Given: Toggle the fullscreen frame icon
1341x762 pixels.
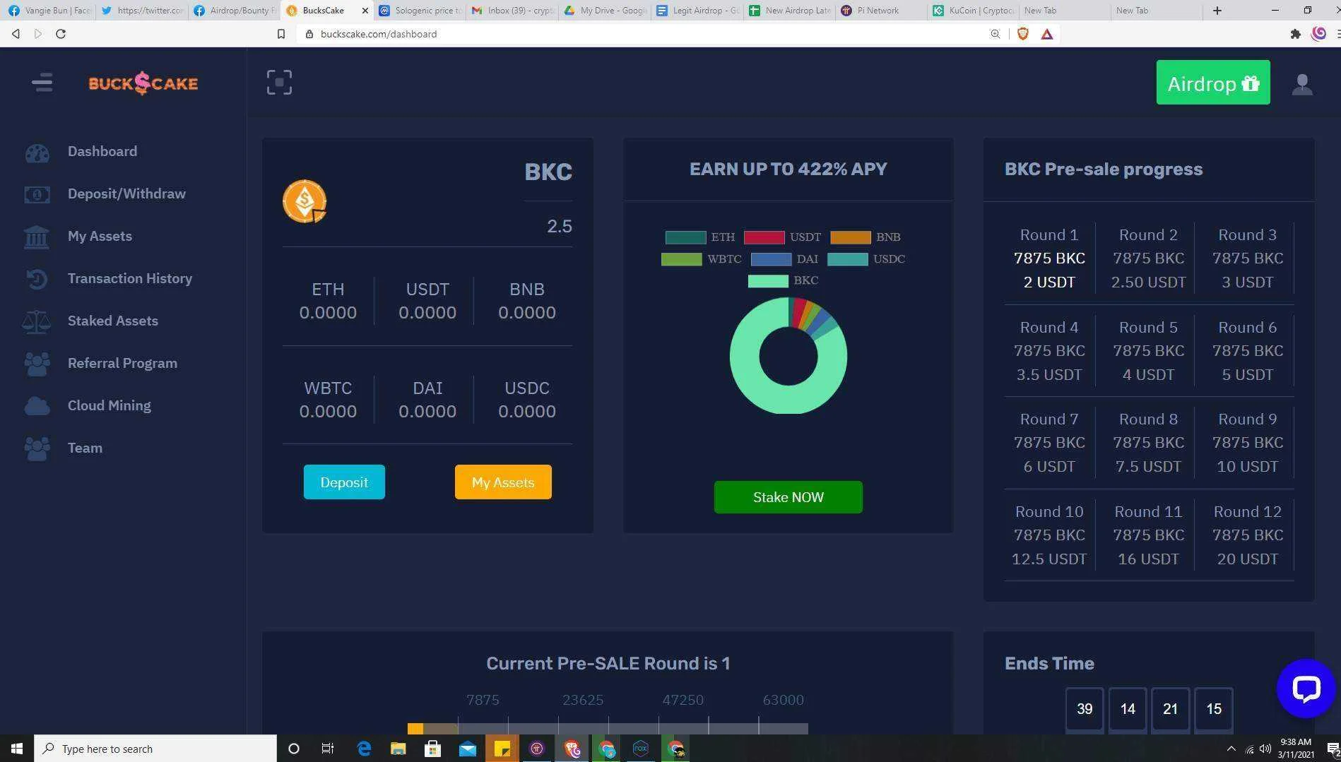Looking at the screenshot, I should coord(279,83).
